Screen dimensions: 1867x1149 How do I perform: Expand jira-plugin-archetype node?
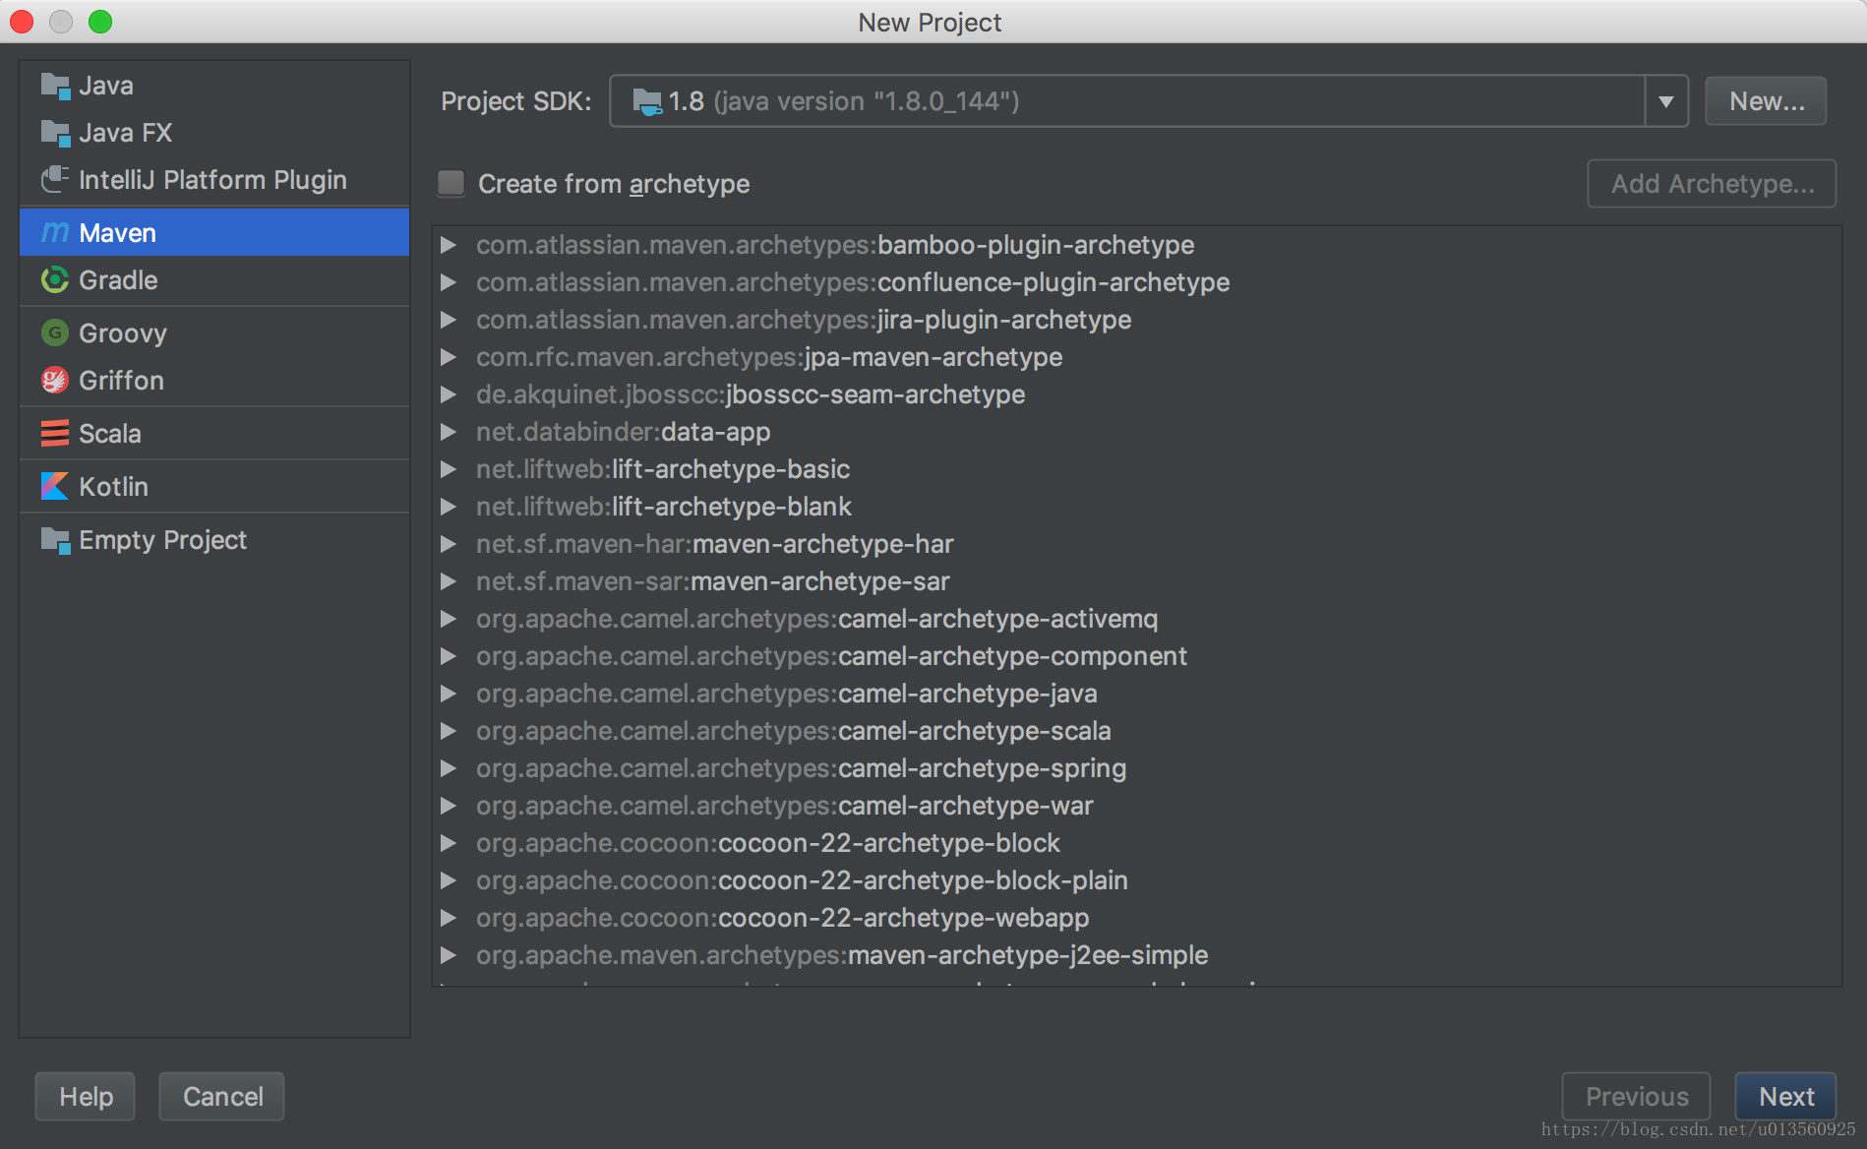(x=449, y=320)
